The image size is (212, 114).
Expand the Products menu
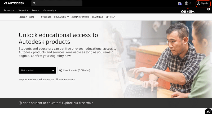tap(9, 10)
